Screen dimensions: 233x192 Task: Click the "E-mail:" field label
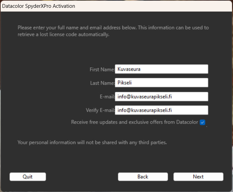pyautogui.click(x=107, y=97)
